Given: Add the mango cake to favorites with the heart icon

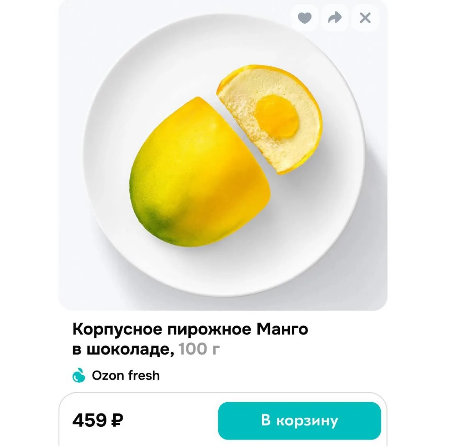Looking at the screenshot, I should click(304, 18).
